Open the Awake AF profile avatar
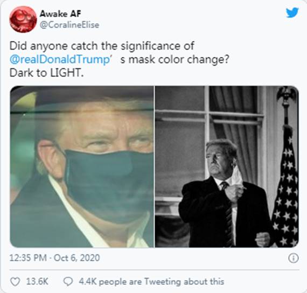The width and height of the screenshot is (307, 293). pos(23,19)
